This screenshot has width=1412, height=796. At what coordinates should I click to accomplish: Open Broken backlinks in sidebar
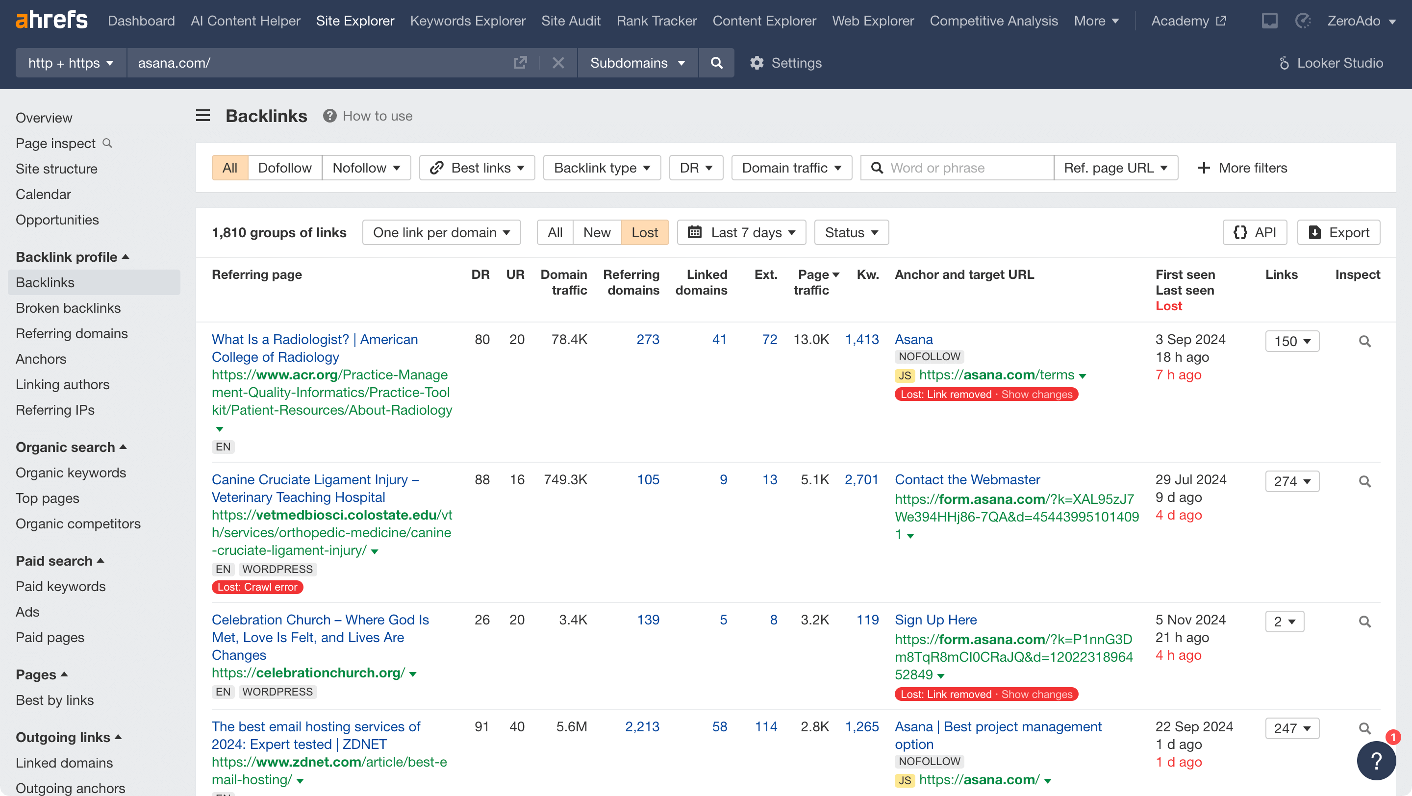point(68,308)
